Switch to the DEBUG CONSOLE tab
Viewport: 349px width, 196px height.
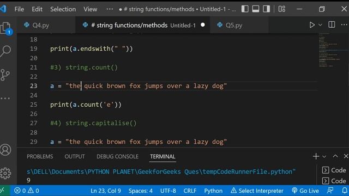click(117, 156)
